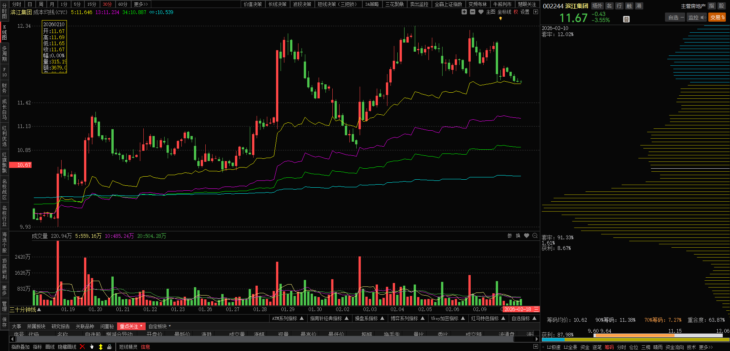Toggle 指数叠加 index overlay
Viewport: 730px width, 351px height.
tap(21, 347)
